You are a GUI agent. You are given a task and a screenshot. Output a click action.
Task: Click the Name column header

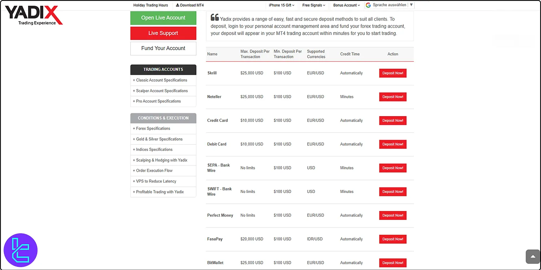(x=212, y=54)
